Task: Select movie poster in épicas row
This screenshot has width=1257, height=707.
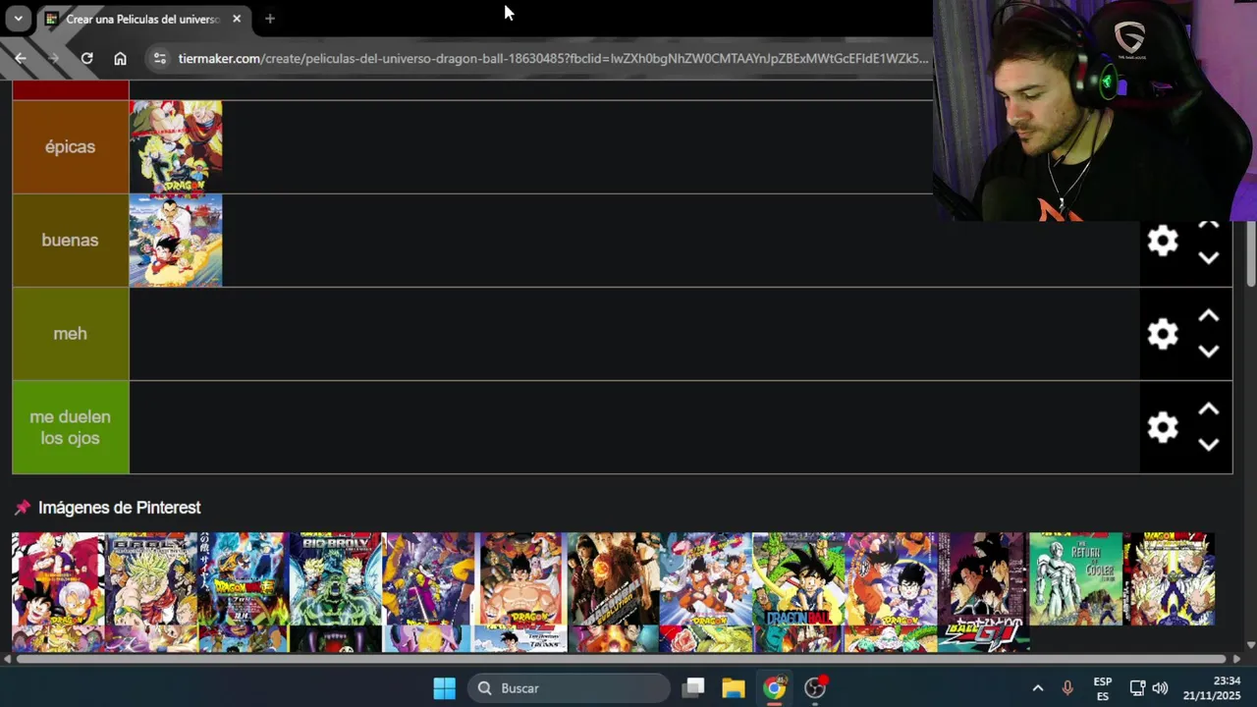Action: pyautogui.click(x=176, y=146)
